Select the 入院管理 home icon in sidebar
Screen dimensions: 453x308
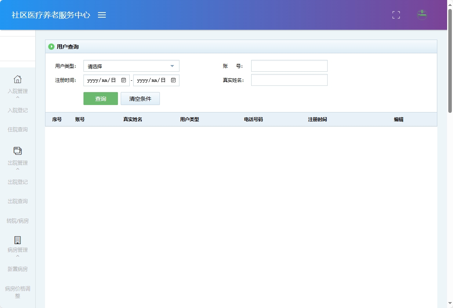click(x=17, y=80)
